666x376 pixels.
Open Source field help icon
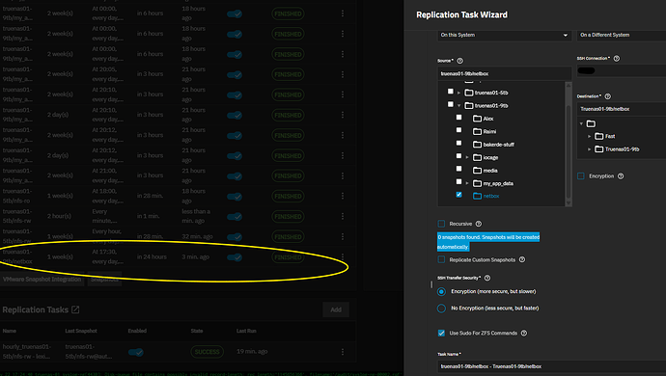point(460,61)
